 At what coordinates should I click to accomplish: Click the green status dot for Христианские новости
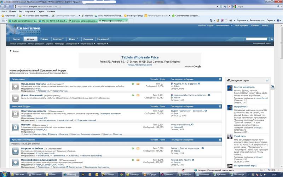click(x=133, y=111)
